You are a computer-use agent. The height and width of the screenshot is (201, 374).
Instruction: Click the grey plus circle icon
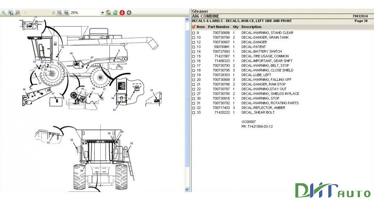pyautogui.click(x=129, y=13)
